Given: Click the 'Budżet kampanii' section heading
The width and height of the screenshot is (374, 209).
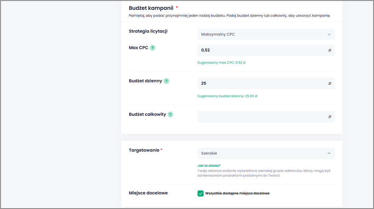Looking at the screenshot, I should 151,8.
